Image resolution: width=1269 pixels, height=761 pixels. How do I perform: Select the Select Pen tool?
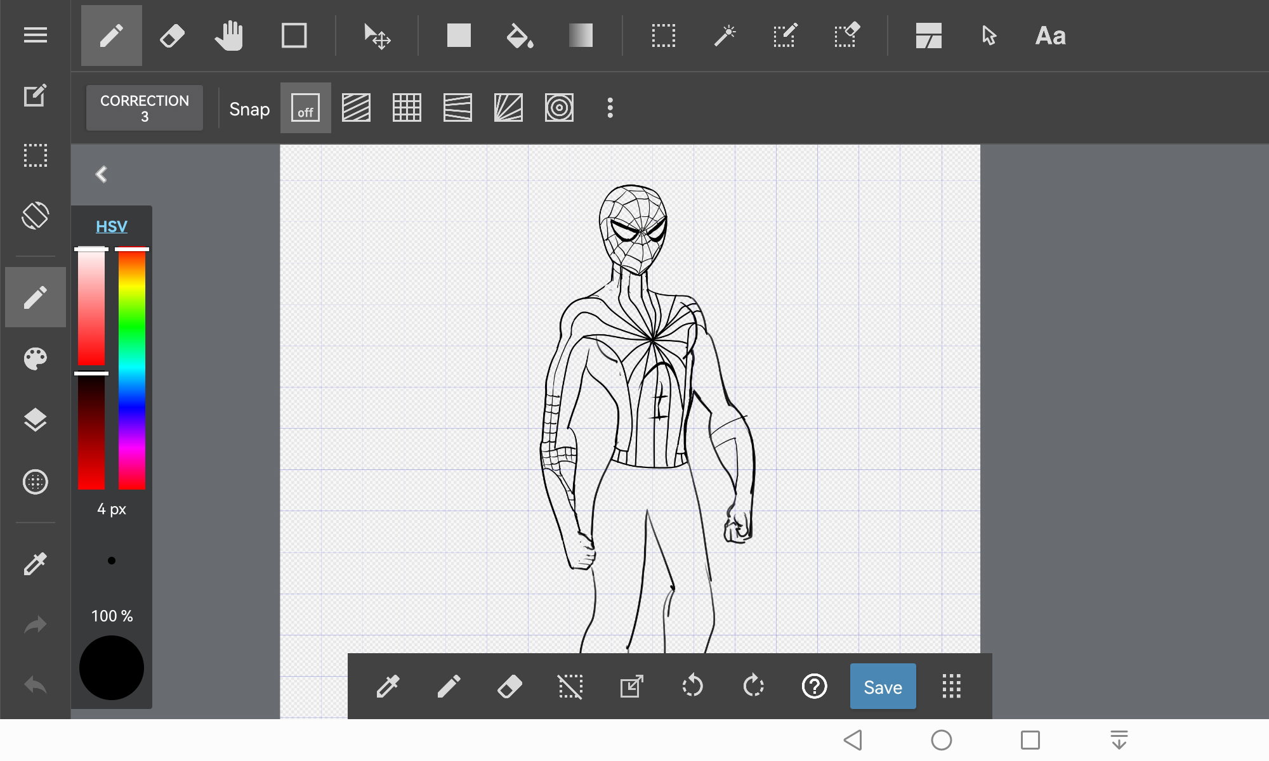[785, 36]
